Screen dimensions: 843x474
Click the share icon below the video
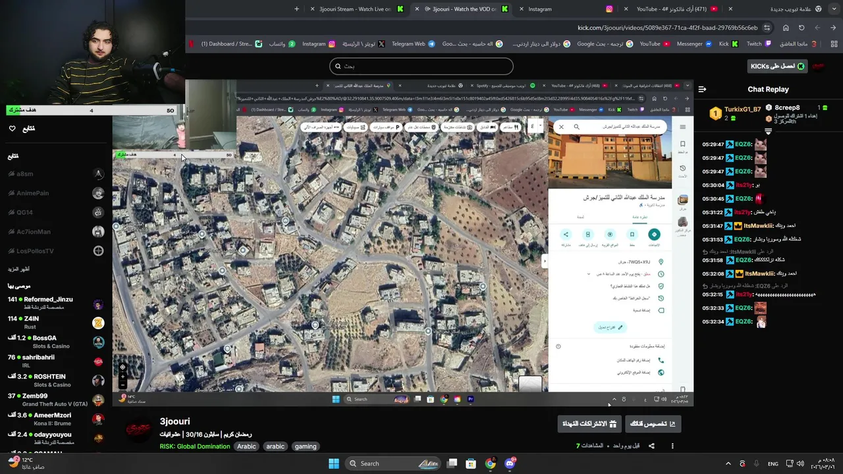[651, 446]
